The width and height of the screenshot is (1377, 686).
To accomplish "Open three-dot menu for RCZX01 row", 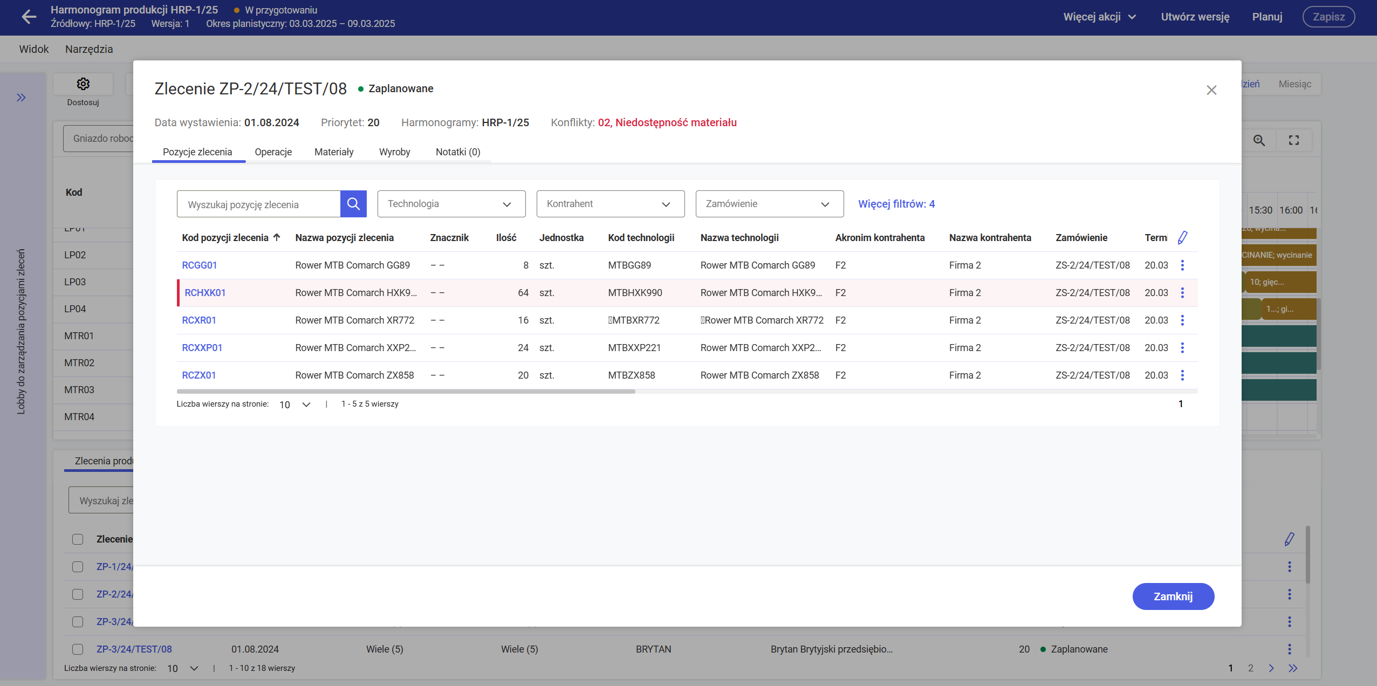I will click(1182, 375).
